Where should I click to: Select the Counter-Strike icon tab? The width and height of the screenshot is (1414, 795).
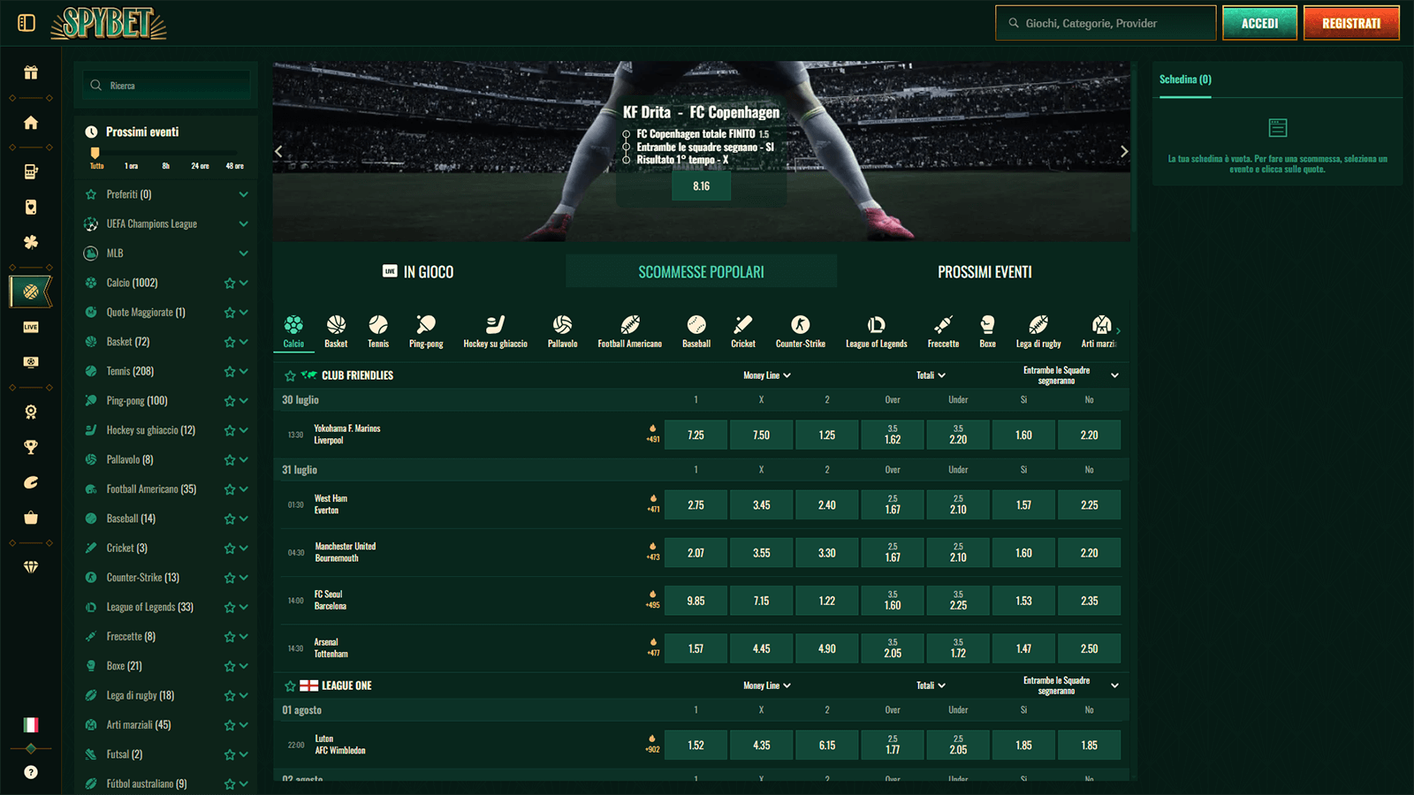(801, 331)
